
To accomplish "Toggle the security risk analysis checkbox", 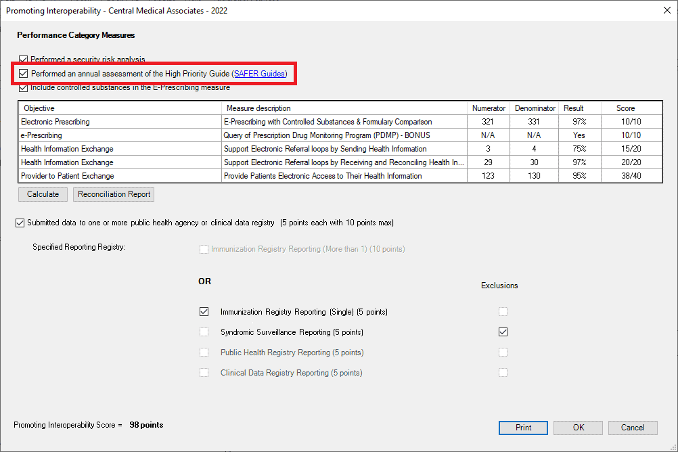I will (24, 60).
